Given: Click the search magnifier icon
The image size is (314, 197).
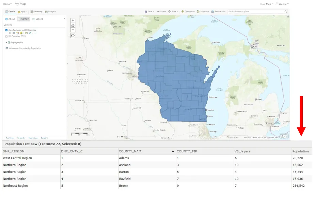Looking at the screenshot, I should tap(286, 12).
